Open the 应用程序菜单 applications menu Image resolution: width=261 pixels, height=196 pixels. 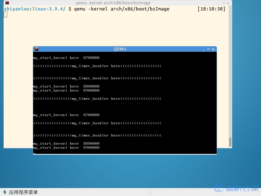click(x=23, y=192)
